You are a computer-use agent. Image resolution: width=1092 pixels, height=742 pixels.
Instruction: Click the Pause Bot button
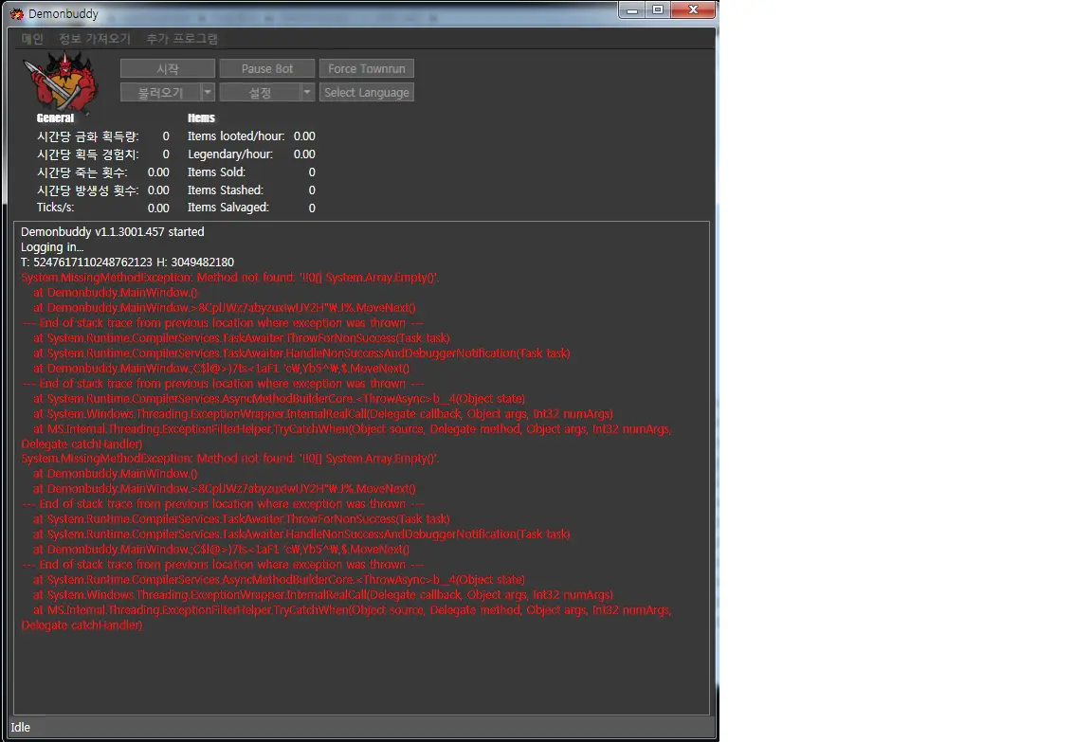click(x=267, y=69)
